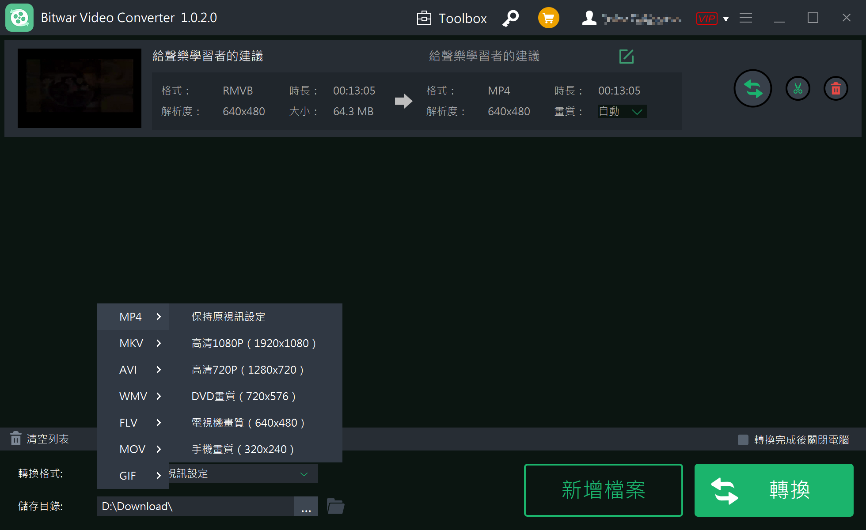Expand the GIF submenu arrow
This screenshot has height=530, width=866.
click(x=159, y=476)
